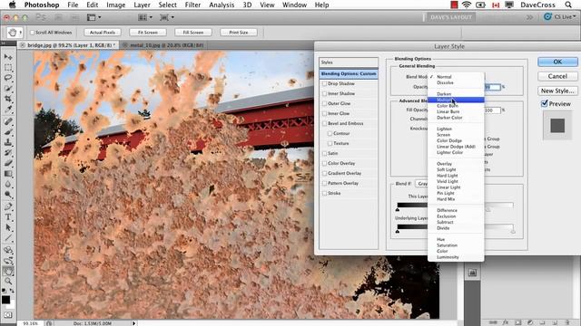This screenshot has width=581, height=326.
Task: Select the Zoom tool
Action: pos(8,282)
